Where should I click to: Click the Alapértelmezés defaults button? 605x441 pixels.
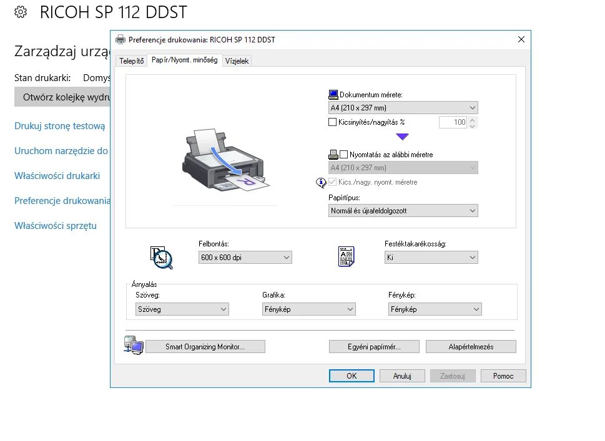[471, 347]
